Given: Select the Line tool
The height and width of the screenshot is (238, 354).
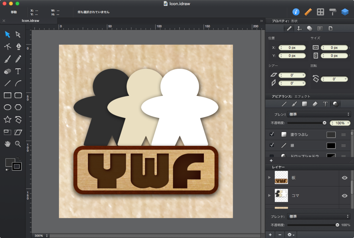Looking at the screenshot, I should click(x=8, y=83).
